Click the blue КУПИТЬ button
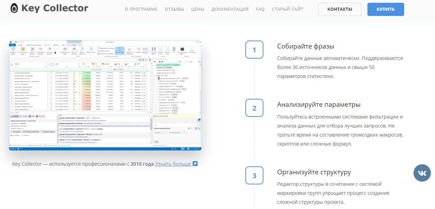 click(386, 9)
